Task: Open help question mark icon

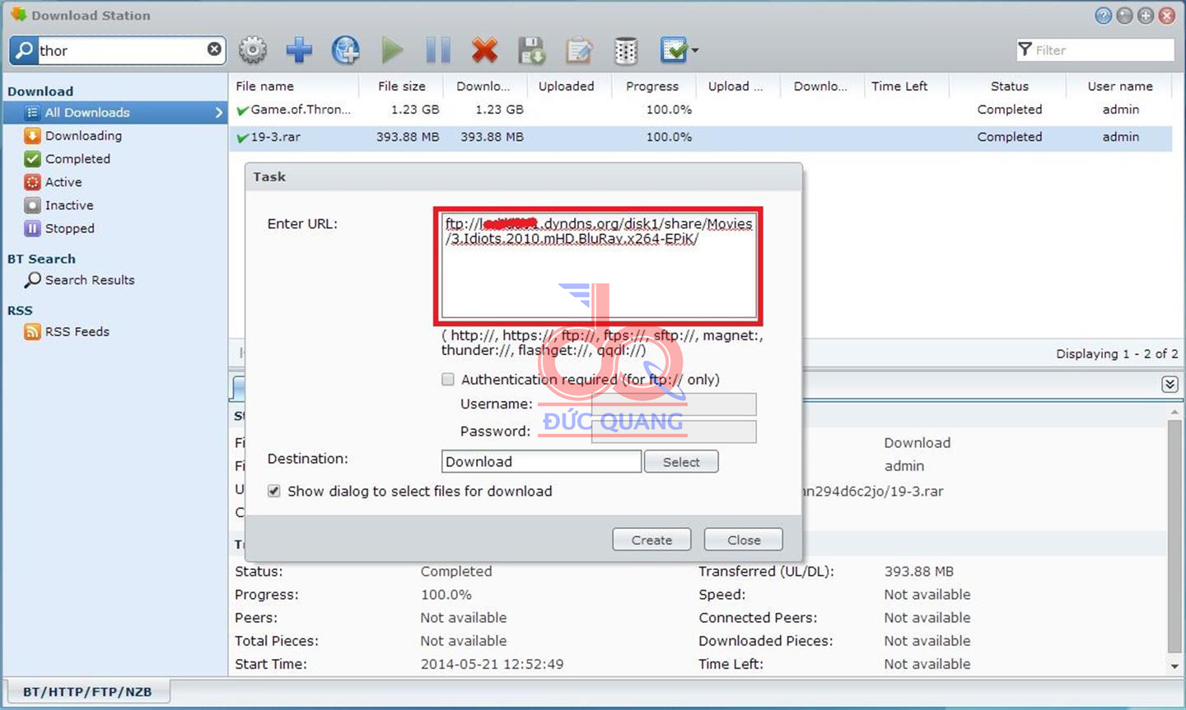Action: [1103, 15]
